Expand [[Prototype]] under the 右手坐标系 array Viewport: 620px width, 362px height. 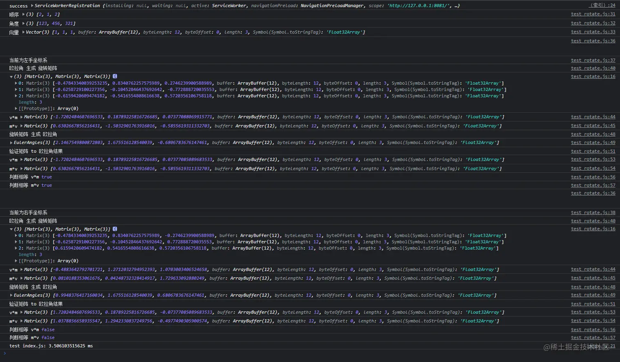(x=16, y=261)
